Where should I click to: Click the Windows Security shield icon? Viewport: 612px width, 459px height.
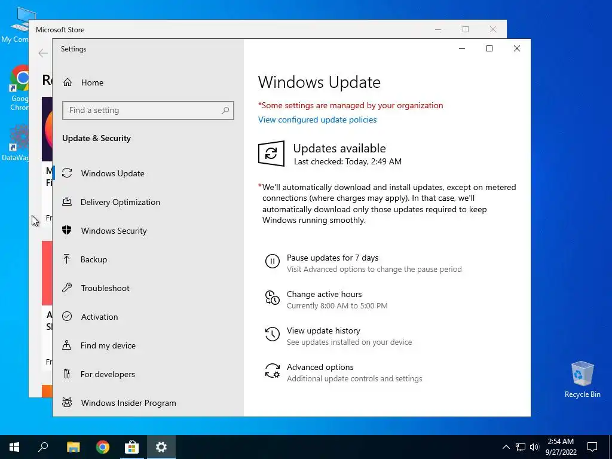[x=67, y=230]
